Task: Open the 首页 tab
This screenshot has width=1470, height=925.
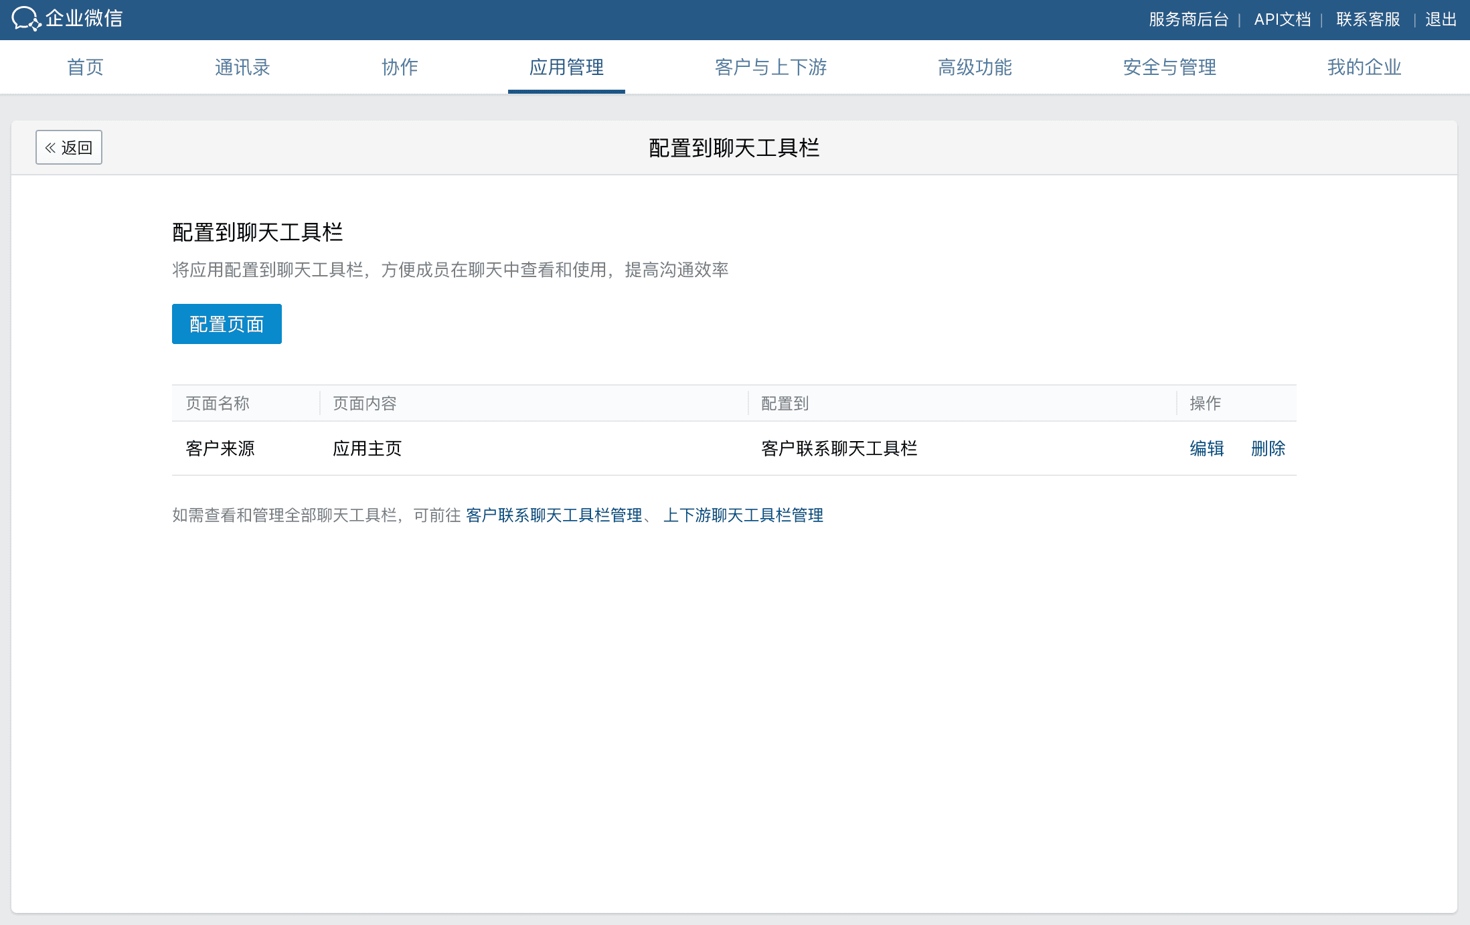Action: [x=85, y=67]
